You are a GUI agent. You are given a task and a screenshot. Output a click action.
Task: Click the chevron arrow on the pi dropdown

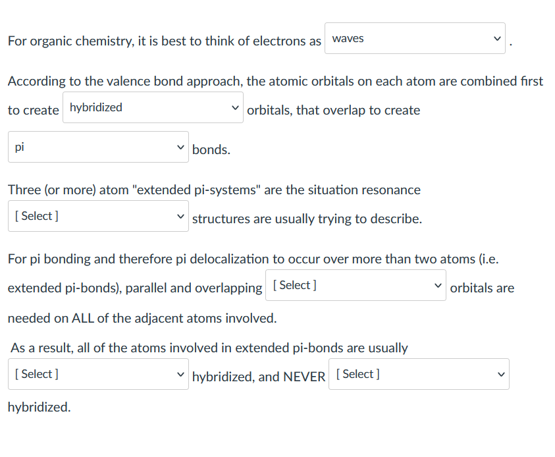point(181,147)
